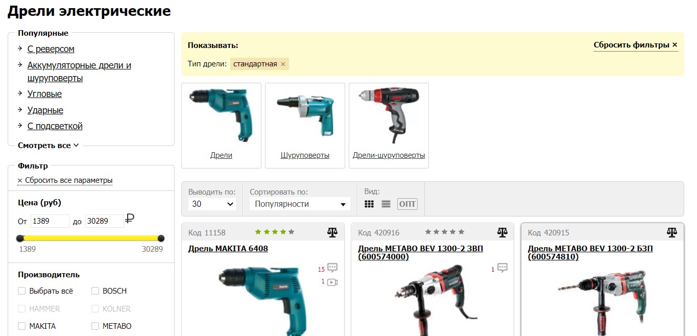This screenshot has width=697, height=336.
Task: Switch to grid tile view icon
Action: tap(369, 204)
